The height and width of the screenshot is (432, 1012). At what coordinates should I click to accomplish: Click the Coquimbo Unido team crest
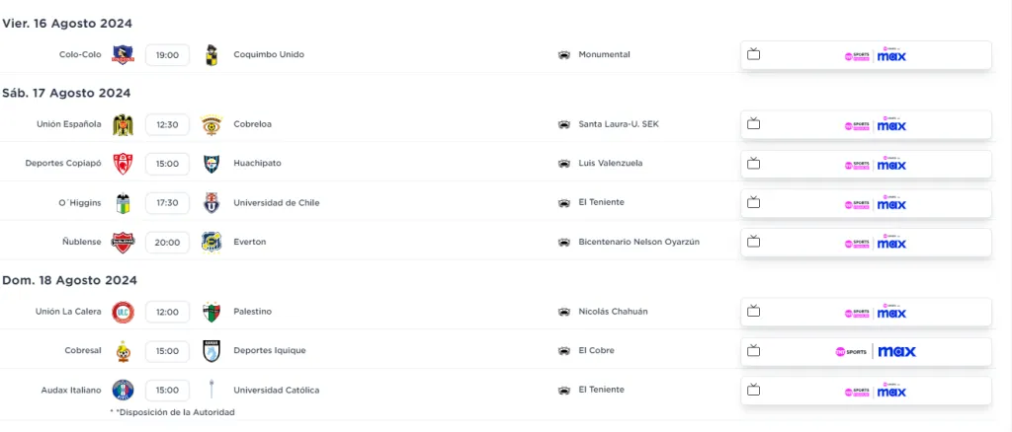point(211,55)
